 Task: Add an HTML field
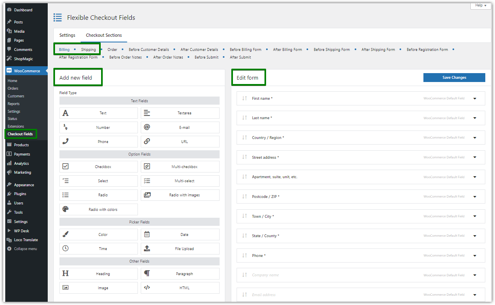(x=180, y=288)
